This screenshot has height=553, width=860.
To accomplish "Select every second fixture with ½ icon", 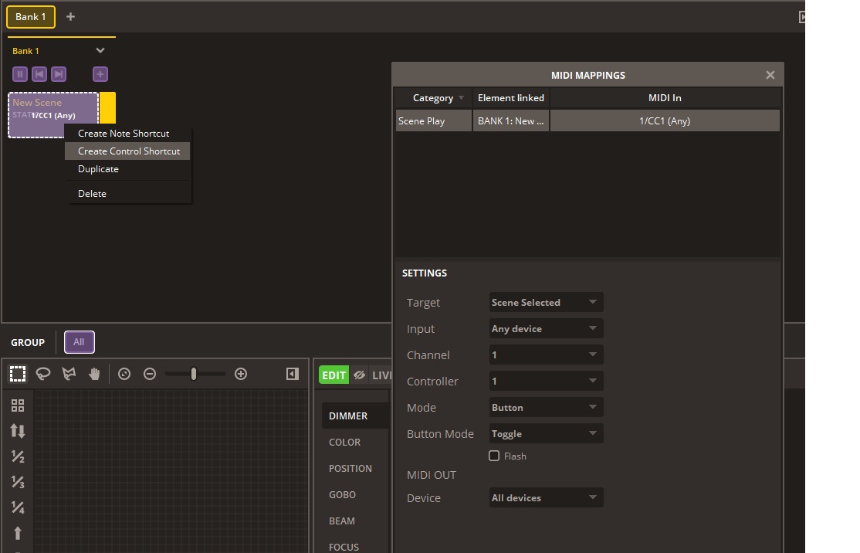I will tap(18, 456).
